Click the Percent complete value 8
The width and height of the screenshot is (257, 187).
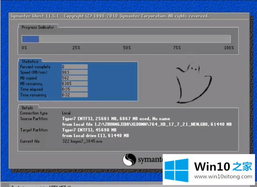click(x=75, y=67)
